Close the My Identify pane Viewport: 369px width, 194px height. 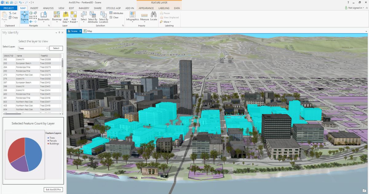coord(62,32)
